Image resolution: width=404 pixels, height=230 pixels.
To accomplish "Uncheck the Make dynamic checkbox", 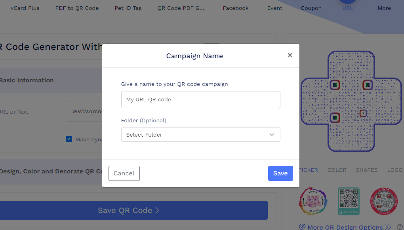I will tap(69, 139).
